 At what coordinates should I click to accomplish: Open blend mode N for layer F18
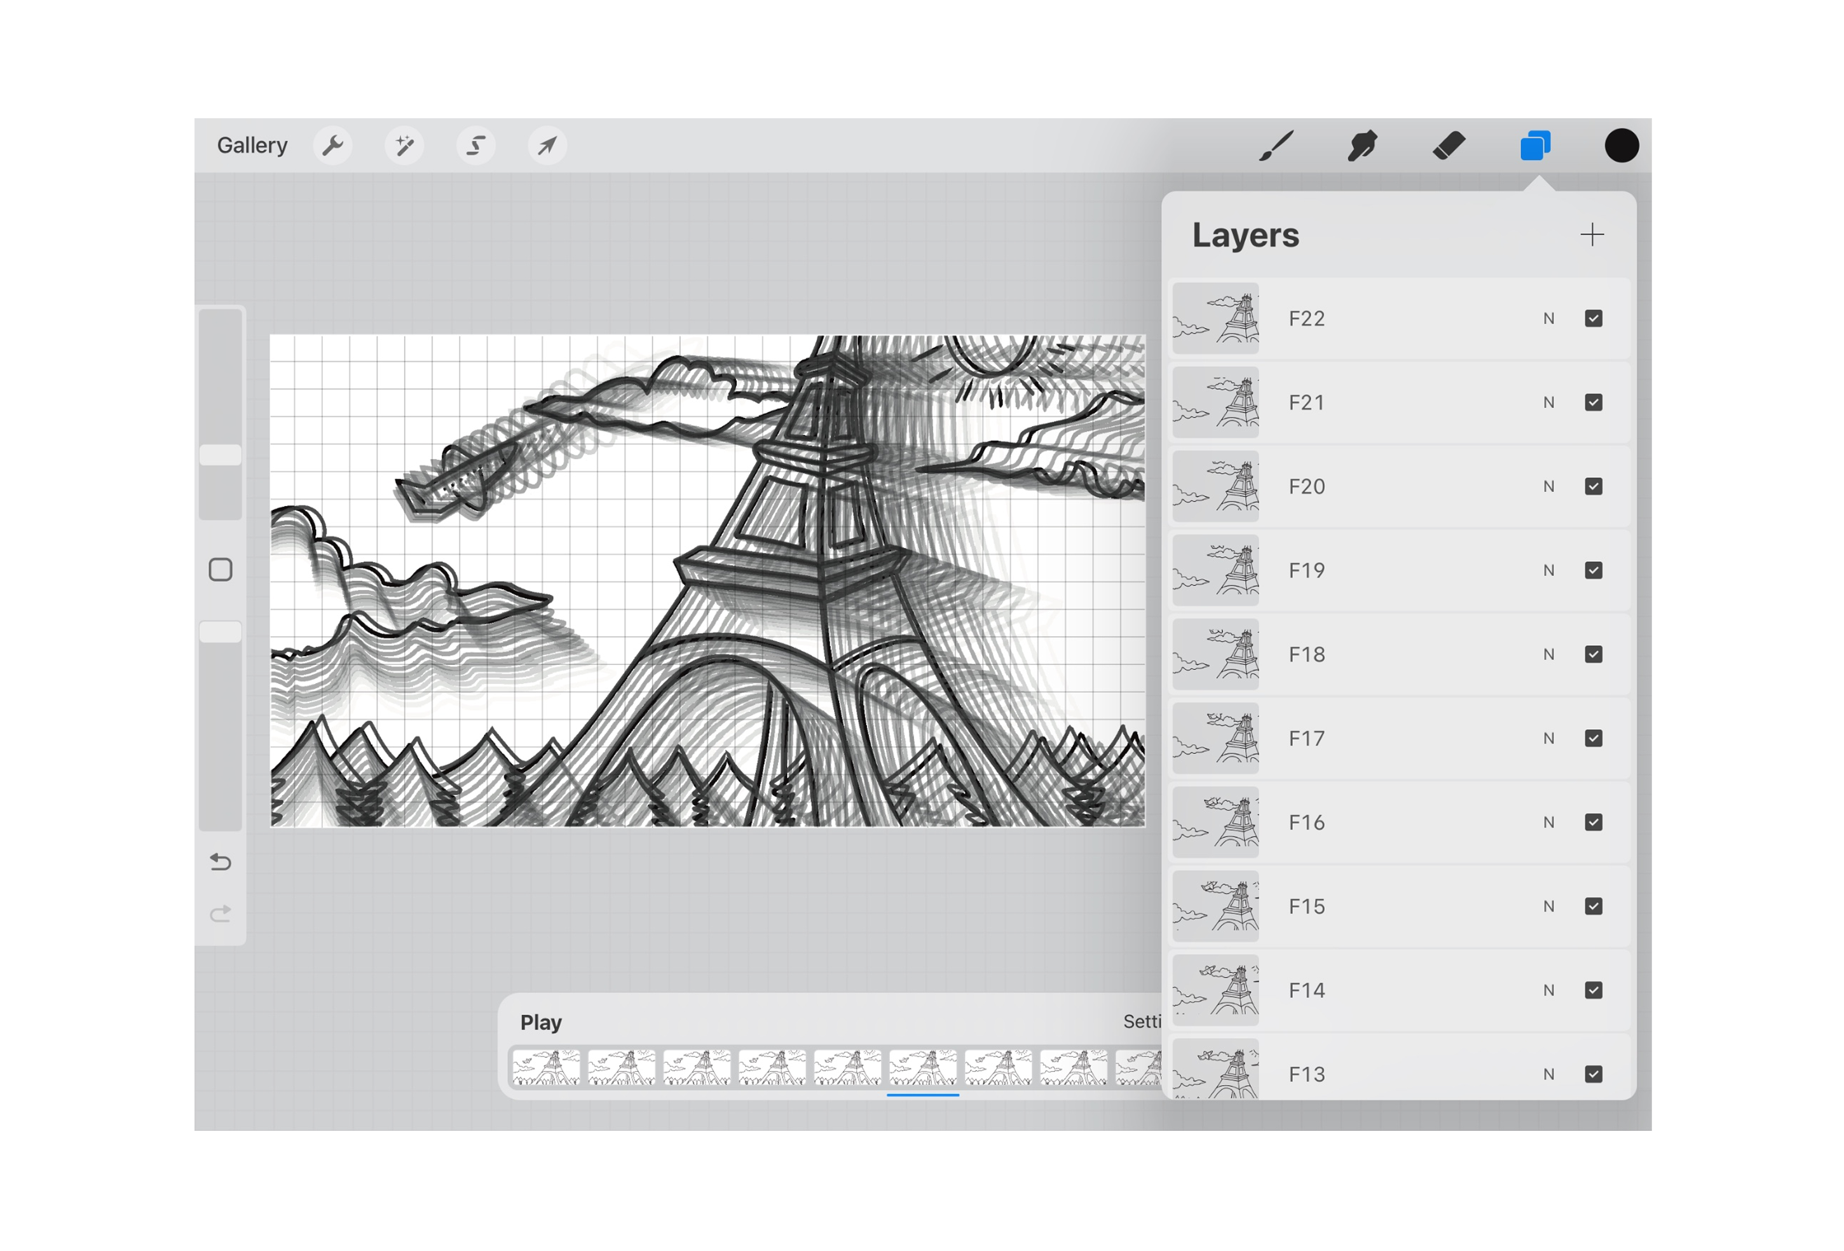[1548, 655]
